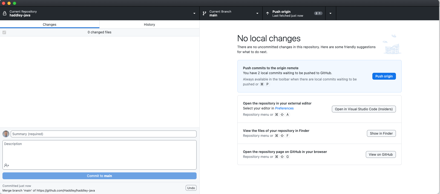Viewport: 440px width, 194px height.
Task: Click the 2 commits ahead badge
Action: click(x=318, y=13)
